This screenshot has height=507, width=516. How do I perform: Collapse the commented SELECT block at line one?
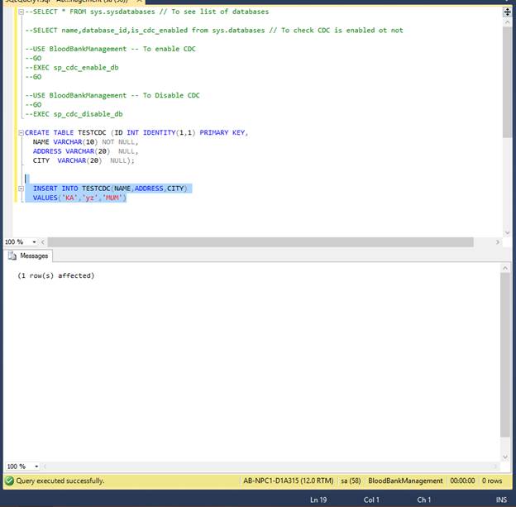21,12
